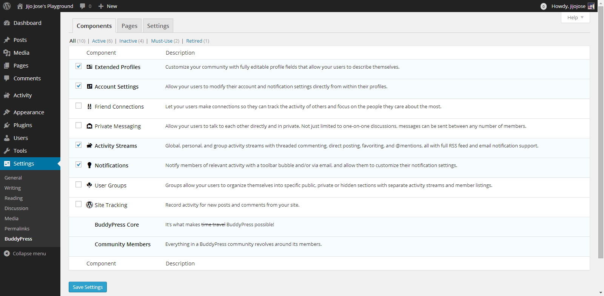Click the WordPress logo in admin bar
604x296 pixels.
coord(7,6)
